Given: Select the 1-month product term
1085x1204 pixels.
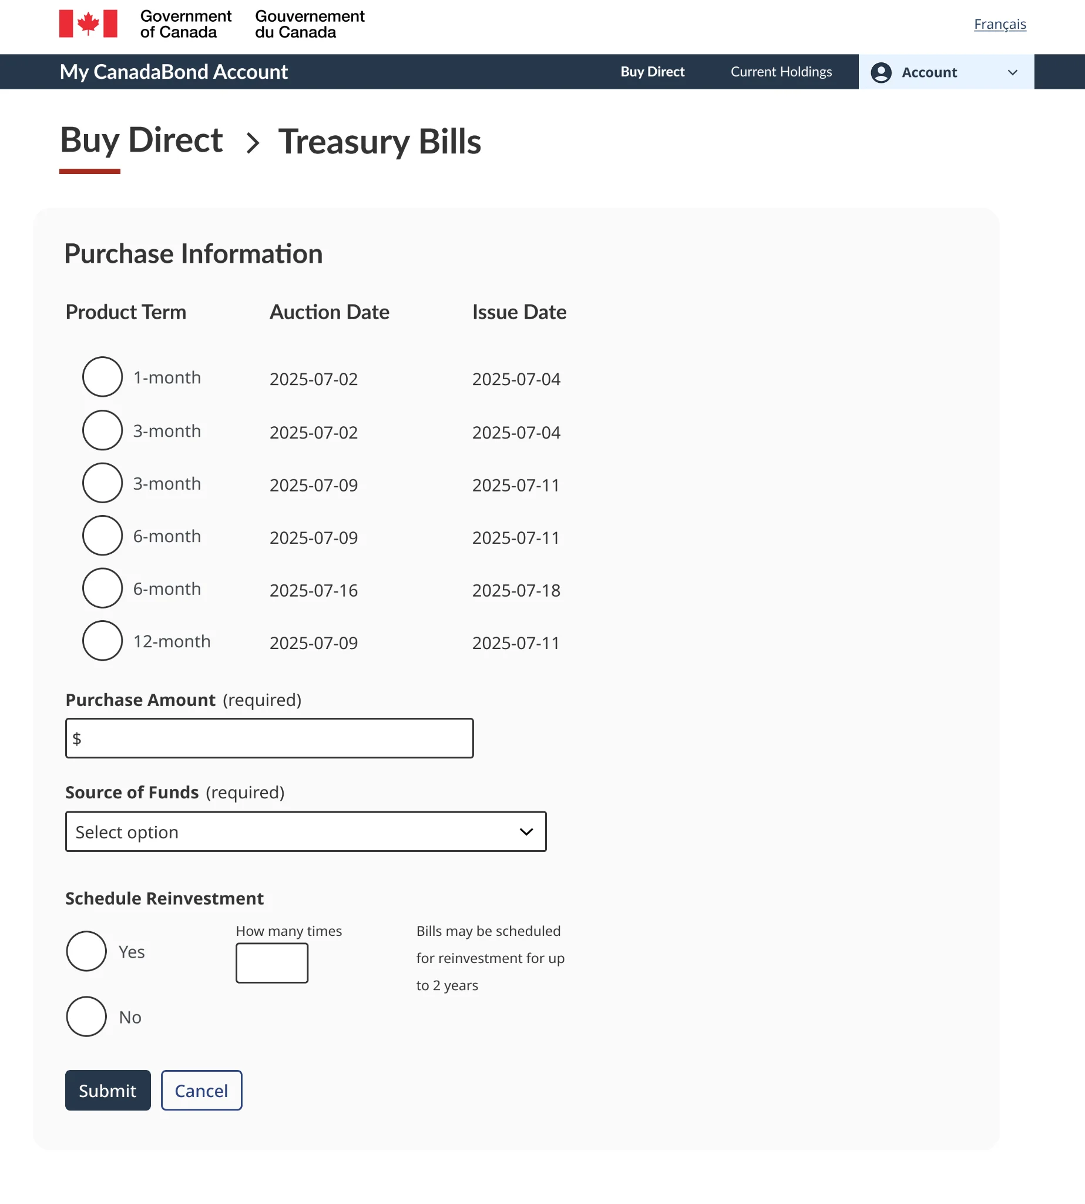Looking at the screenshot, I should point(102,376).
